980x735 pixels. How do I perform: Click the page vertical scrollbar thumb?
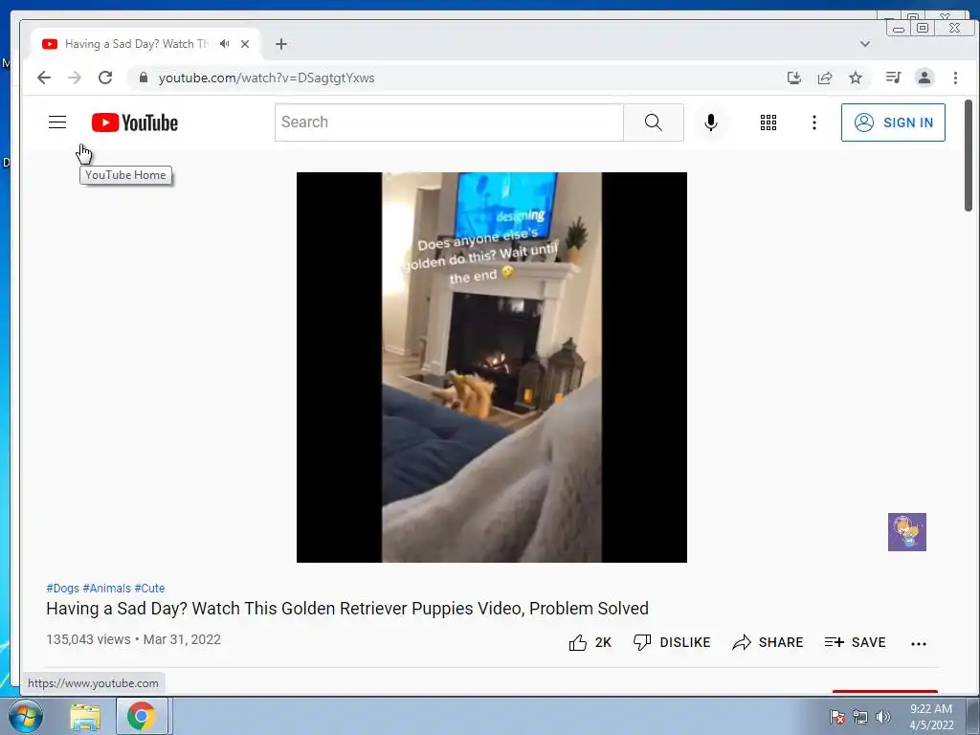point(969,156)
